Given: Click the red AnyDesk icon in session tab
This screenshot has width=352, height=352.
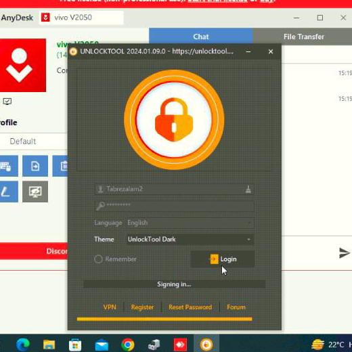Looking at the screenshot, I should coord(45,18).
